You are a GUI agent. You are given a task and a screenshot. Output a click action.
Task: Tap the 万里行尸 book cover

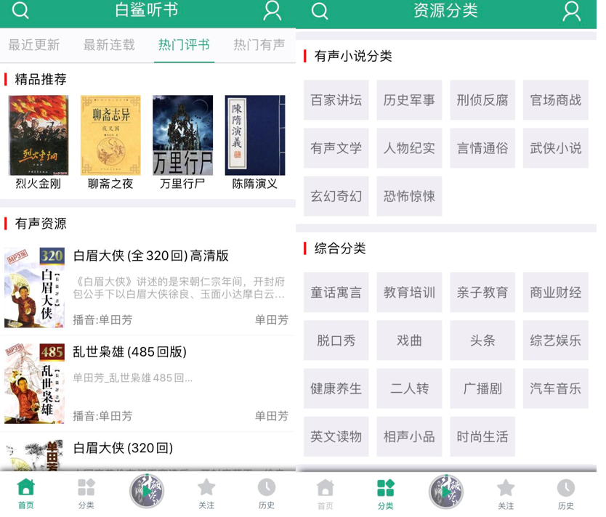coord(183,135)
